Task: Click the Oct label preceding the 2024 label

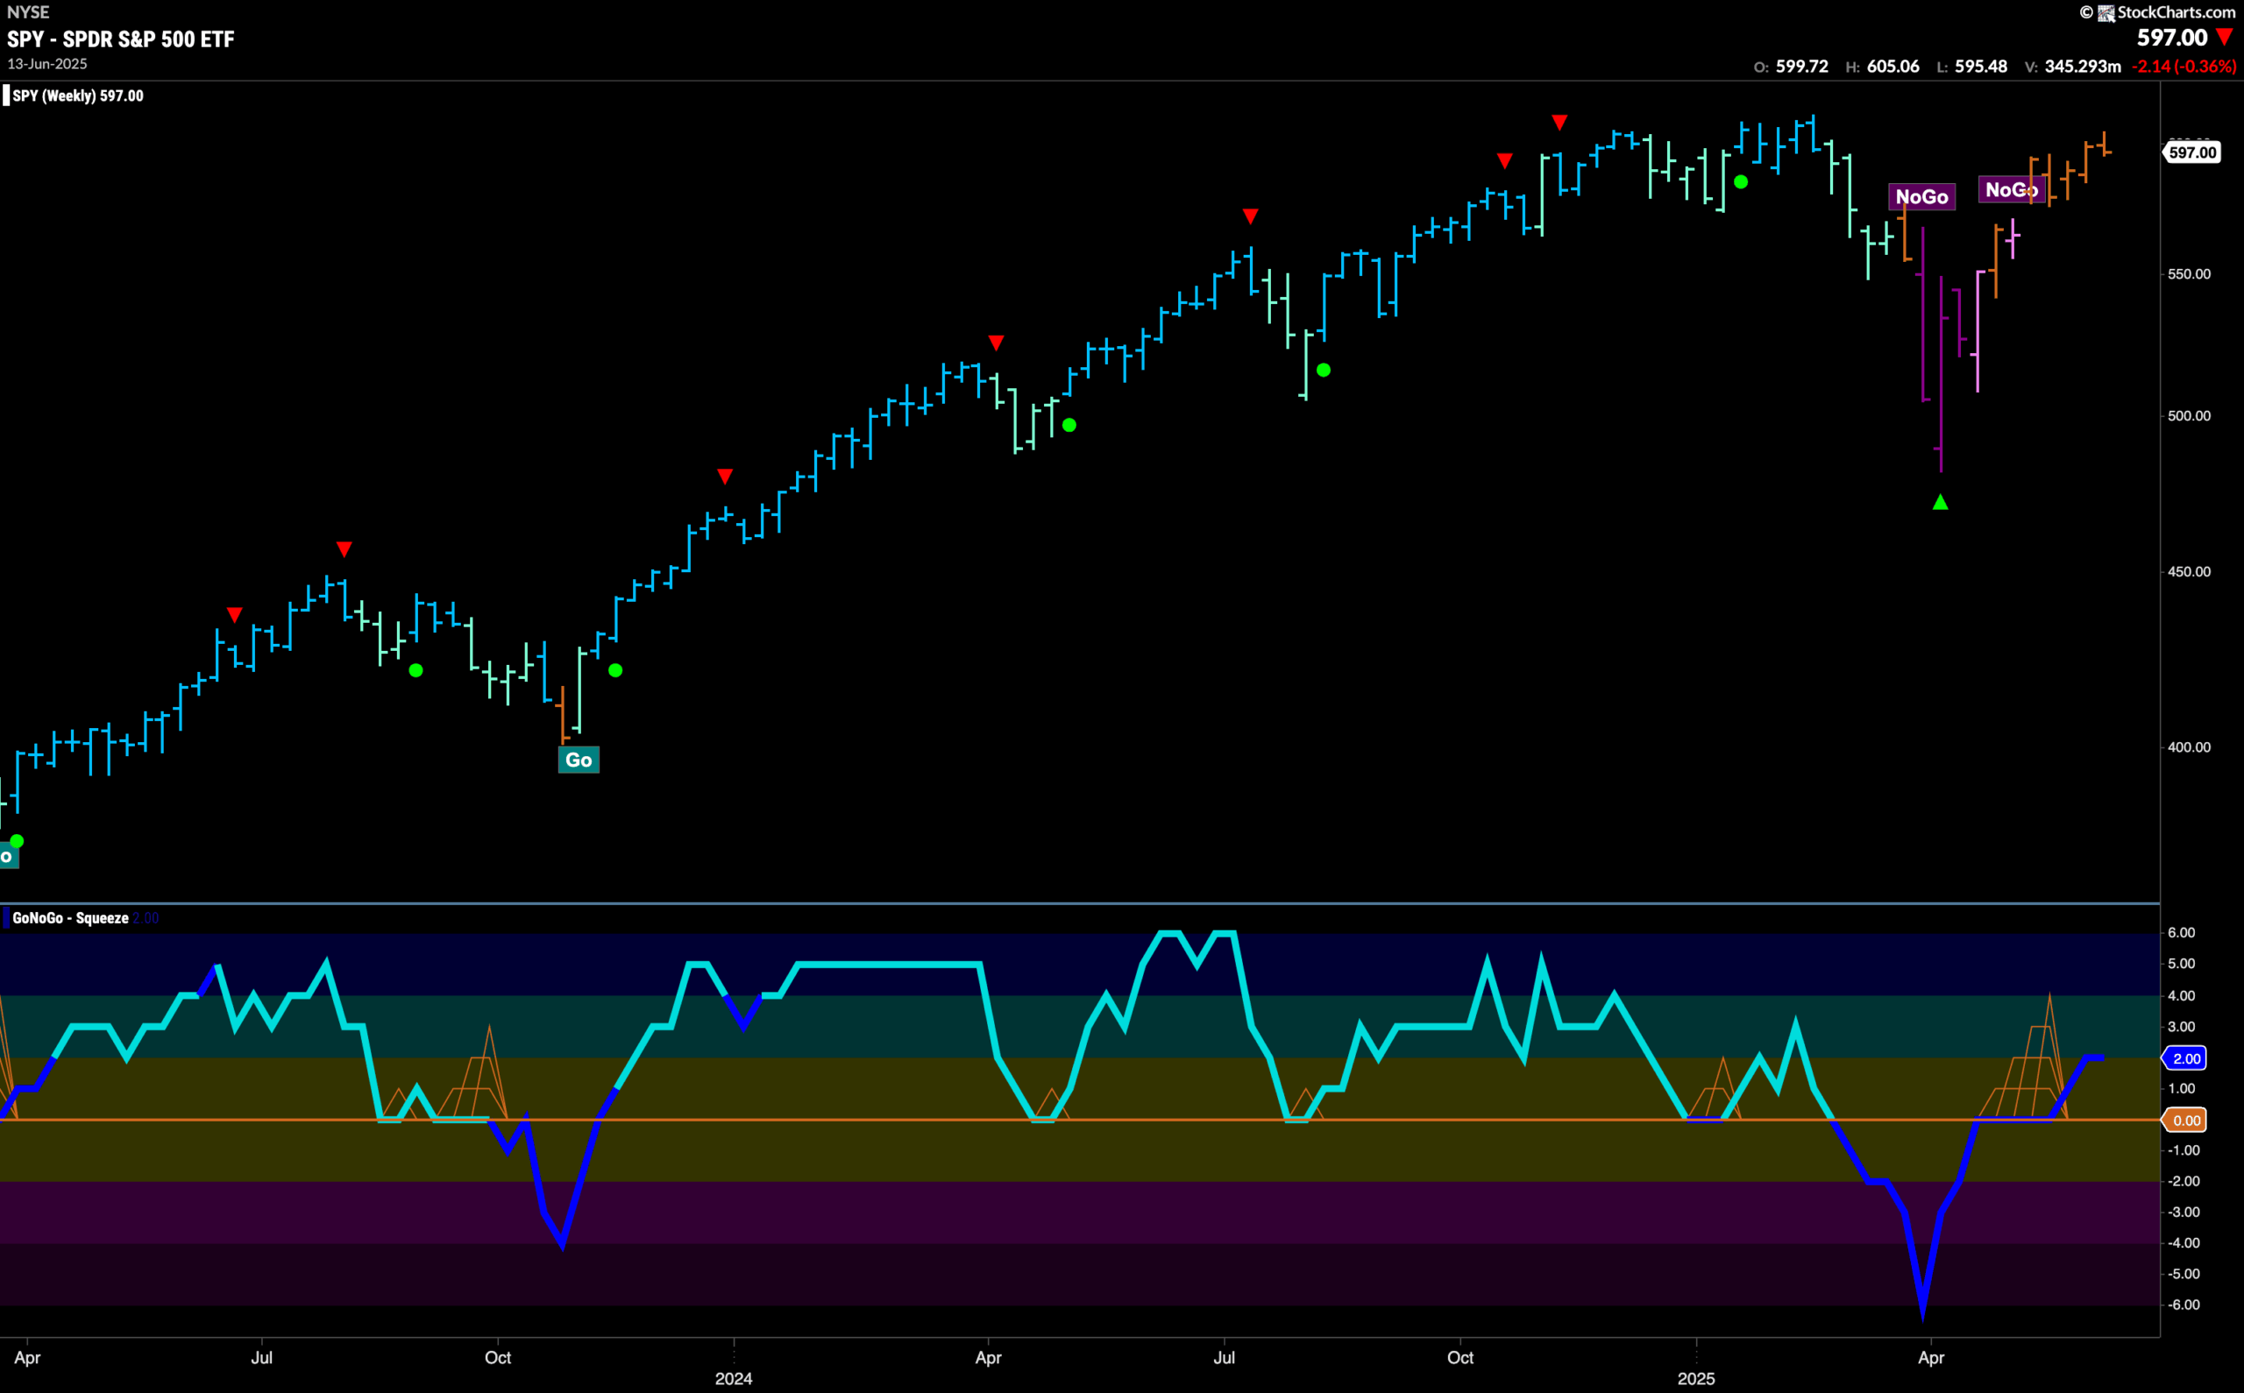Action: coord(498,1357)
